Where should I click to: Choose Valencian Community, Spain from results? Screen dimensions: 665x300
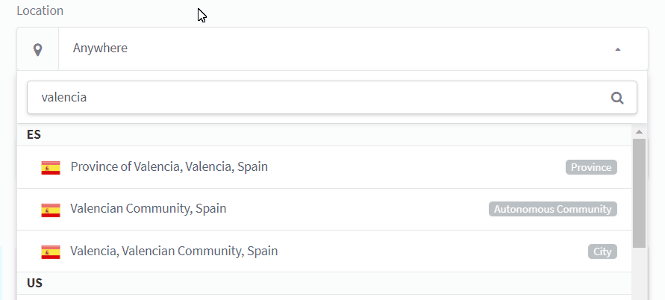[149, 209]
